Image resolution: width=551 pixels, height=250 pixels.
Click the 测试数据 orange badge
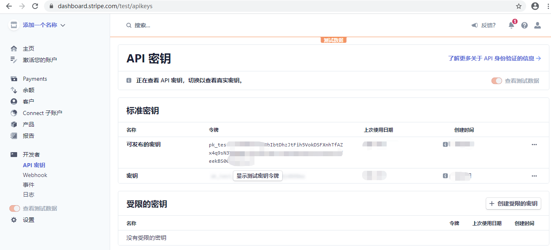(x=333, y=40)
